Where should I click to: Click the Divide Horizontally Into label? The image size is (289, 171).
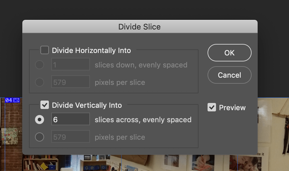[x=91, y=50]
